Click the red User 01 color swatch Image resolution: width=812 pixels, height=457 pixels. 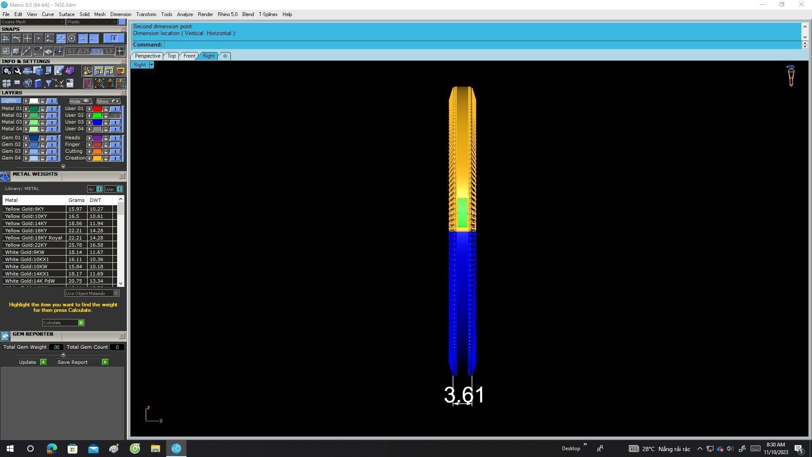click(x=97, y=109)
